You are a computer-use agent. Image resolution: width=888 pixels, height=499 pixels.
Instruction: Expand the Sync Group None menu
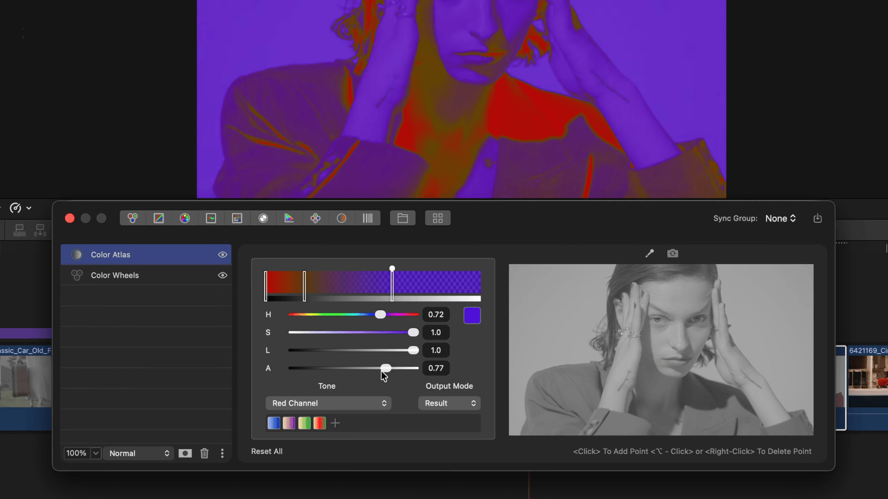coord(781,218)
